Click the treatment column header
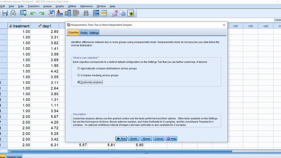Image resolution: width=281 pixels, height=158 pixels. (x=19, y=26)
